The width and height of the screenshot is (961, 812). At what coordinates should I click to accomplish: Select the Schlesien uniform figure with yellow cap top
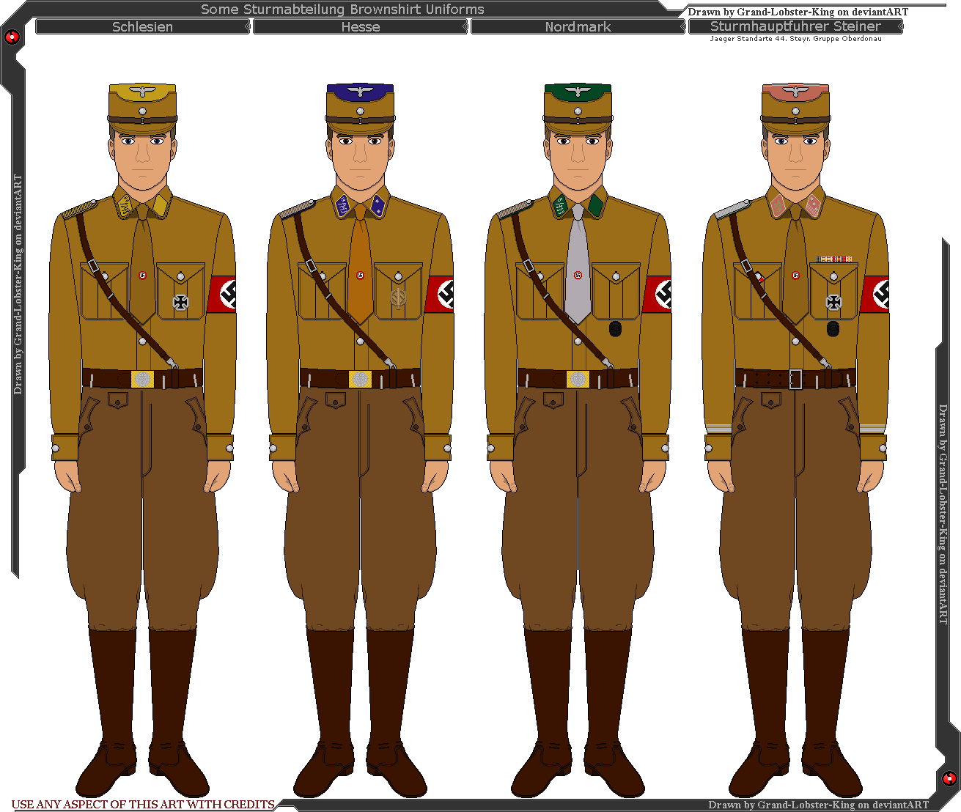point(143,440)
